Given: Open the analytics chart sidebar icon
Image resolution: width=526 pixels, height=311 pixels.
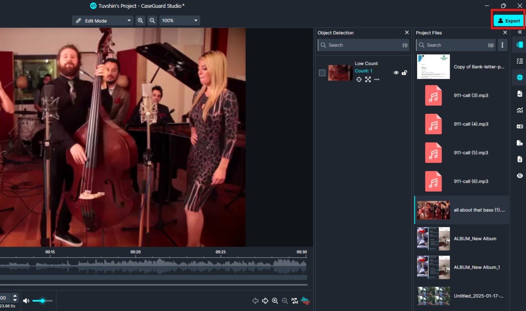Looking at the screenshot, I should point(520,110).
